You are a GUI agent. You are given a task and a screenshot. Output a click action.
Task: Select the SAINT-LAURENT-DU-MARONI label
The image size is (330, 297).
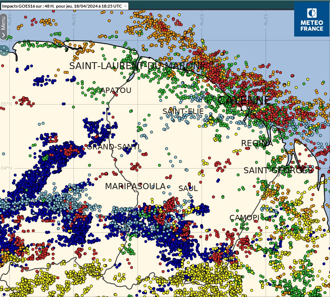point(135,66)
